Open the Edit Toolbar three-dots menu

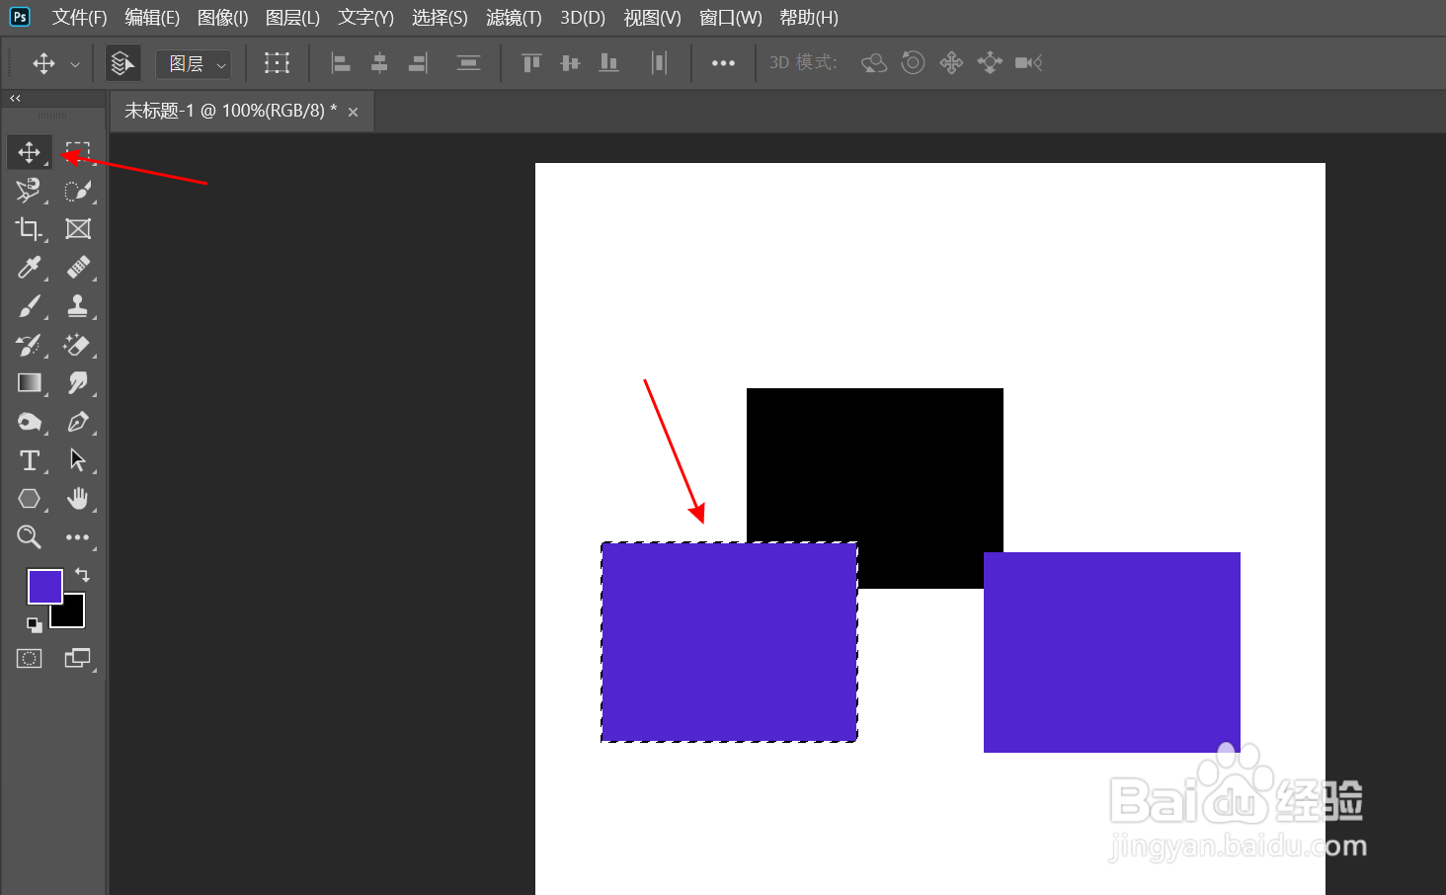78,537
